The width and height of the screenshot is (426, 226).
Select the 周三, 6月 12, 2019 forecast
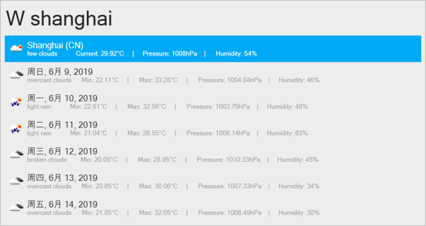pyautogui.click(x=213, y=155)
